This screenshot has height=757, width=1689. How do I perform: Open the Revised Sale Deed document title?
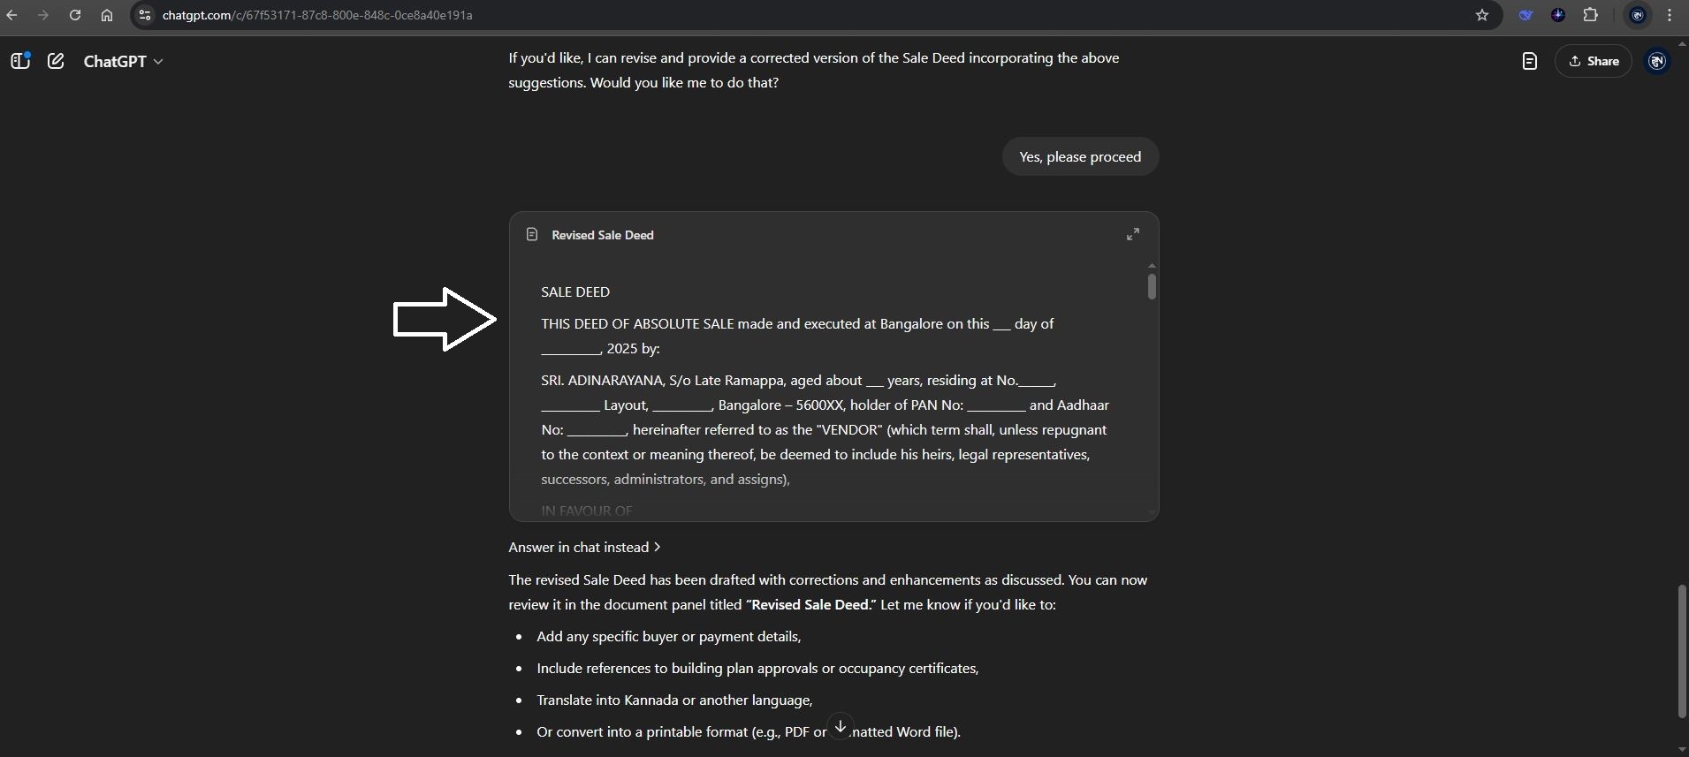[x=602, y=235]
